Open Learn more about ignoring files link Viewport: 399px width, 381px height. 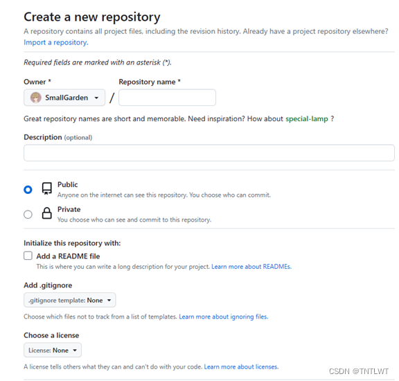pos(224,317)
